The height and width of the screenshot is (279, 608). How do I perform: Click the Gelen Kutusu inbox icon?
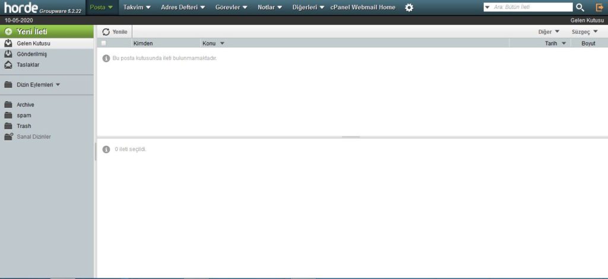[x=8, y=43]
